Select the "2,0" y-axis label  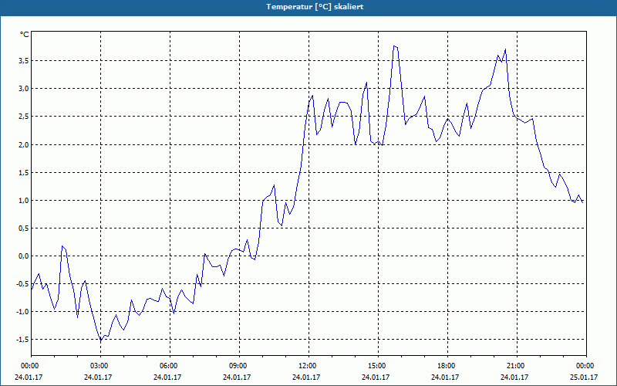(x=24, y=144)
